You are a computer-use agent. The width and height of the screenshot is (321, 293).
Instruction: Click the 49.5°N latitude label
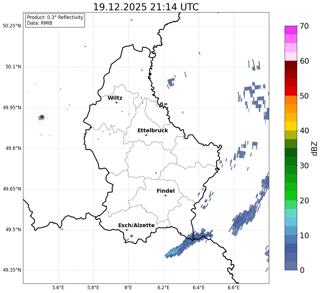point(13,230)
